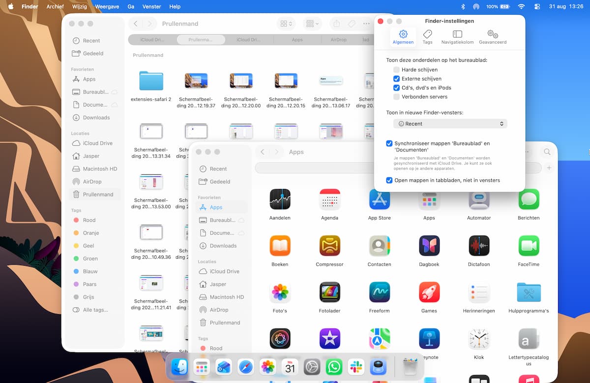The width and height of the screenshot is (590, 383).
Task: Click the plus new tab button in Apps window
Action: [549, 168]
